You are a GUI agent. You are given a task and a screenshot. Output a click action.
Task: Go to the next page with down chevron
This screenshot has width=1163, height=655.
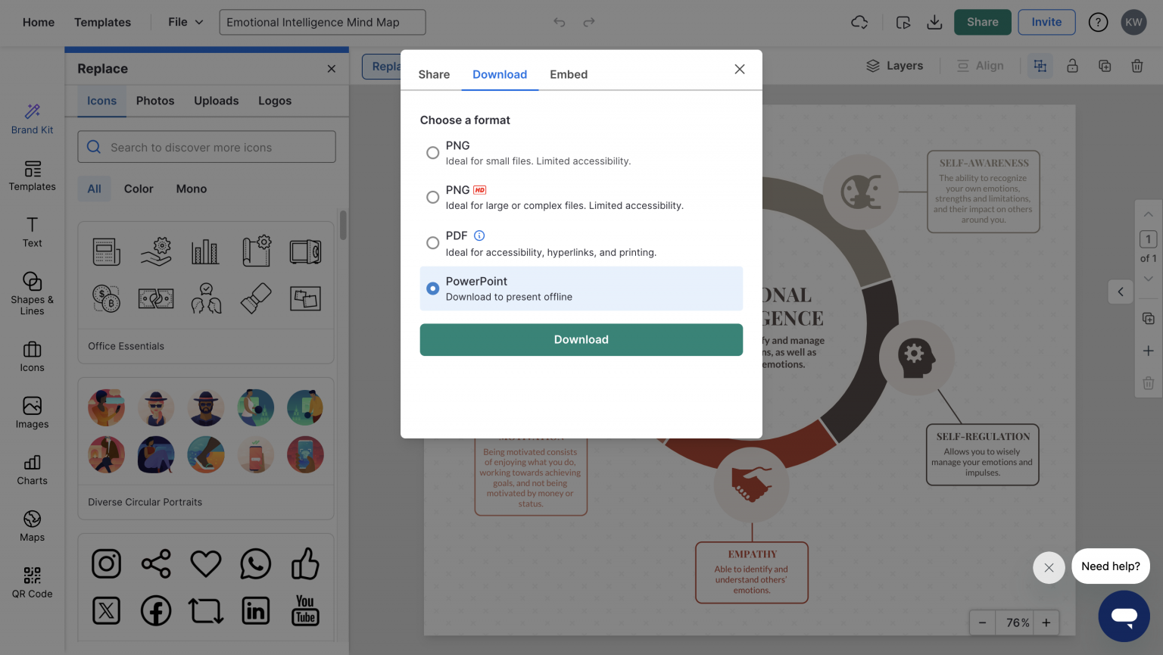pos(1149,279)
